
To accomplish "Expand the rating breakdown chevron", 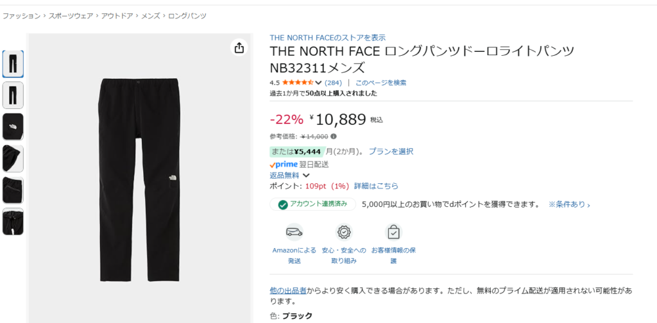I will click(318, 83).
